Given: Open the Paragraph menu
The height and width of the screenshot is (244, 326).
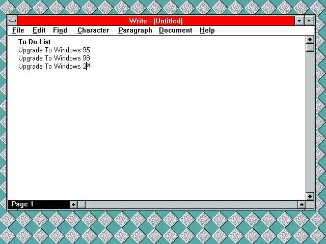Looking at the screenshot, I should coord(135,30).
